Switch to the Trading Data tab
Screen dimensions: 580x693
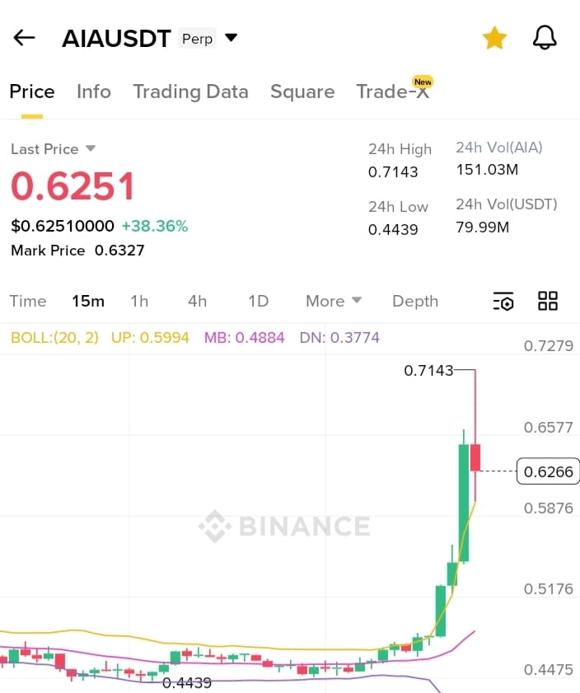pyautogui.click(x=191, y=92)
